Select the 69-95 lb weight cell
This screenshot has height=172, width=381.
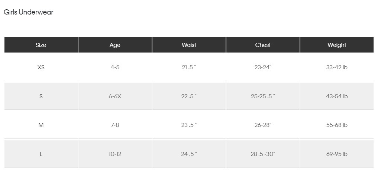[337, 154]
